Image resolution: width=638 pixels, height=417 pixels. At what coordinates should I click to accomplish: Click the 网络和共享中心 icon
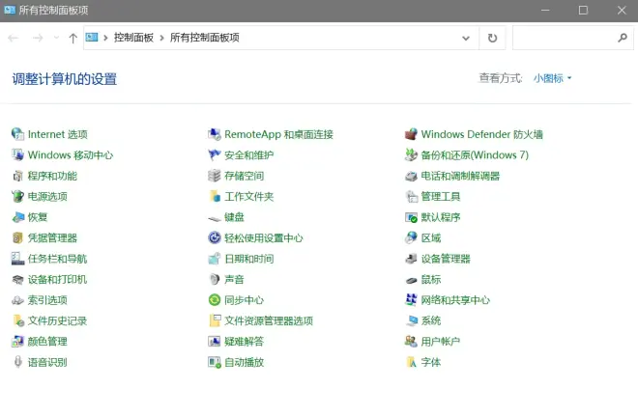pyautogui.click(x=411, y=300)
